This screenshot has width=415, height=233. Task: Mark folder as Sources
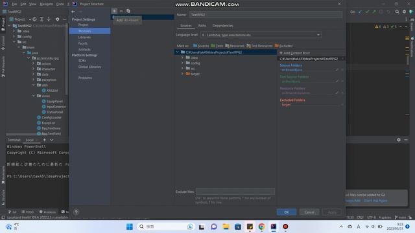(x=201, y=46)
